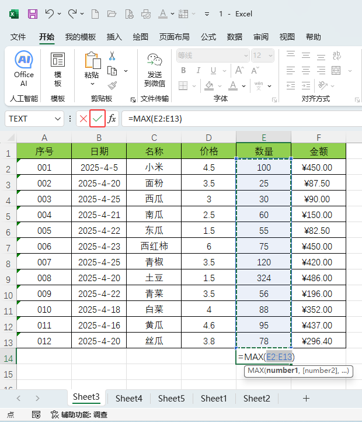Click increase indent icon
362x422 pixels.
pos(306,85)
